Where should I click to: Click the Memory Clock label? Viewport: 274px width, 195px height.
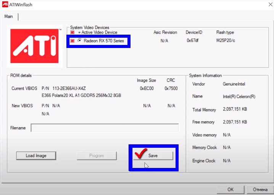(205, 147)
